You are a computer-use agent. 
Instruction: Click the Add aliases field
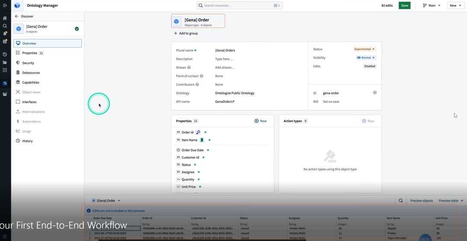(224, 67)
